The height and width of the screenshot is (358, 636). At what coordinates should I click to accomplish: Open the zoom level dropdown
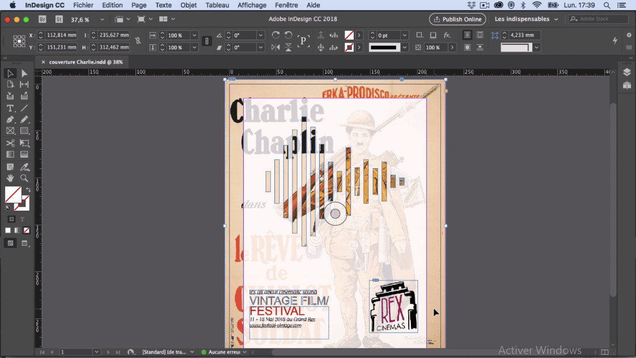[x=102, y=19]
